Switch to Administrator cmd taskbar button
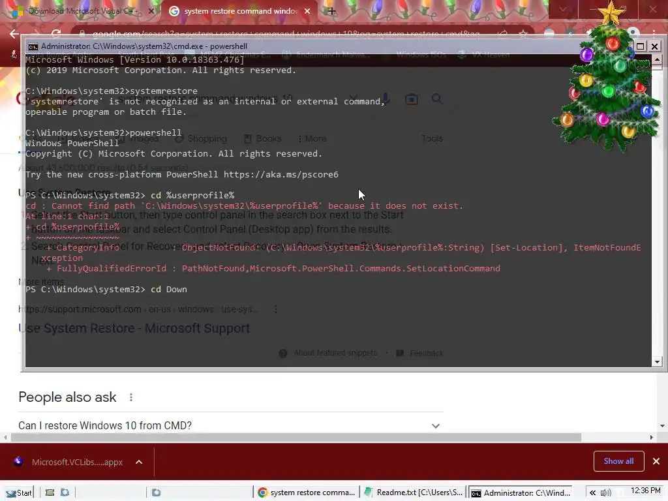The width and height of the screenshot is (668, 501). click(520, 493)
